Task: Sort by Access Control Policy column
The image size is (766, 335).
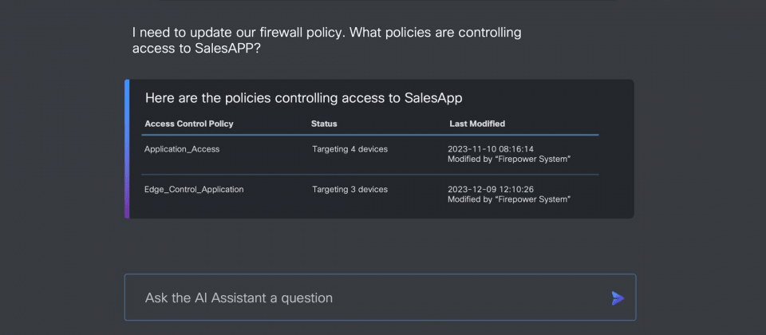Action: point(189,124)
